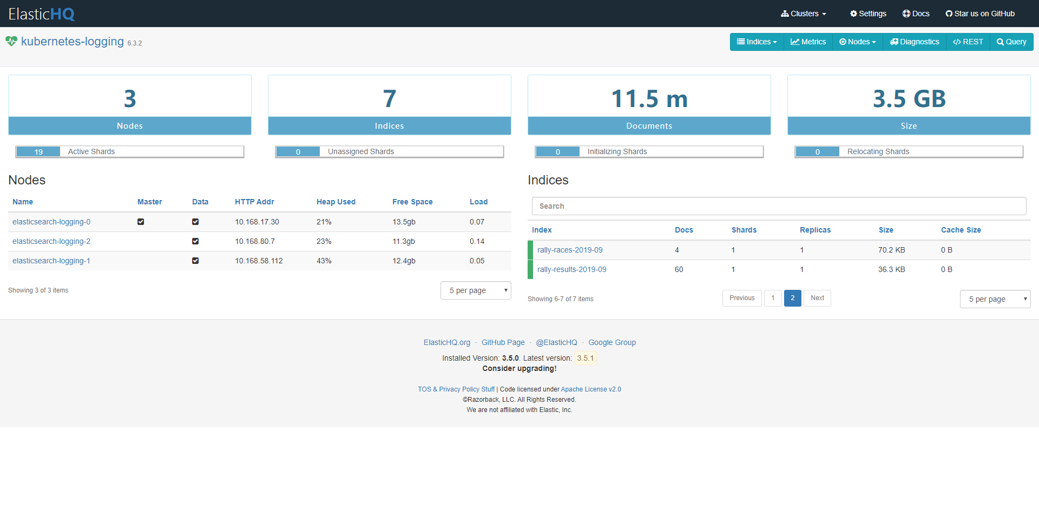This screenshot has width=1039, height=524.
Task: Sort nodes by Heap Used column
Action: coord(336,202)
